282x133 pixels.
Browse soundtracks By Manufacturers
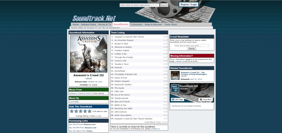tap(113, 28)
